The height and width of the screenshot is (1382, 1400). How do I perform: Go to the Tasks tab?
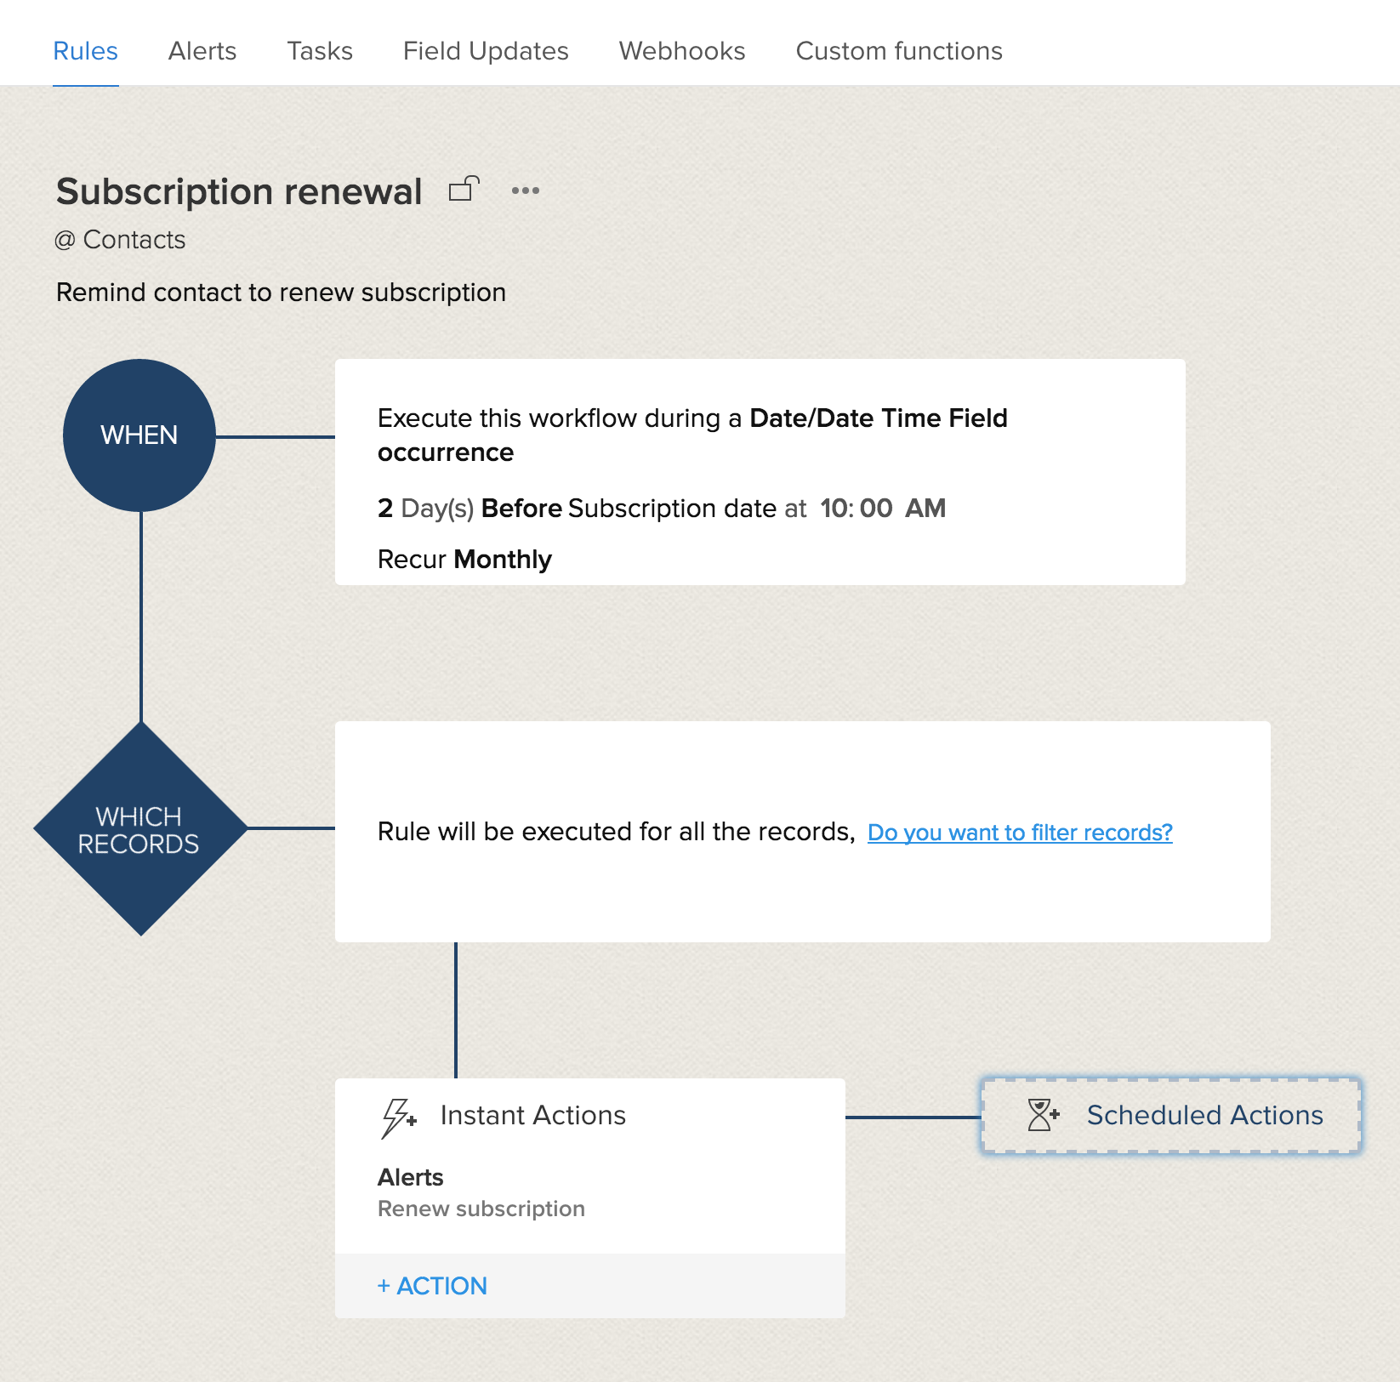320,51
